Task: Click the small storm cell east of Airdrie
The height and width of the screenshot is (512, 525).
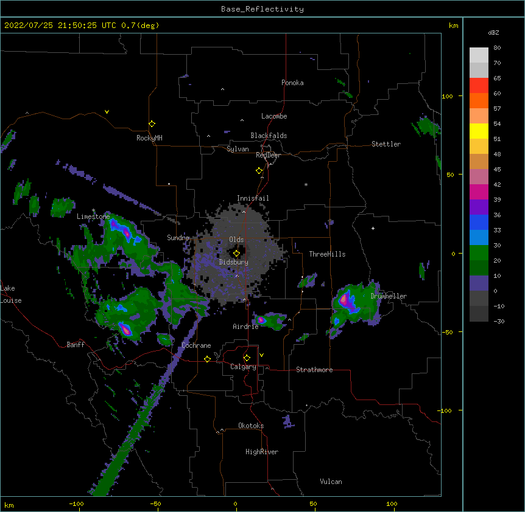Action: [262, 320]
